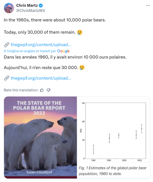This screenshot has width=153, height=182.
Task: Click the thumbs down translation rating icon
Action: click(48, 90)
